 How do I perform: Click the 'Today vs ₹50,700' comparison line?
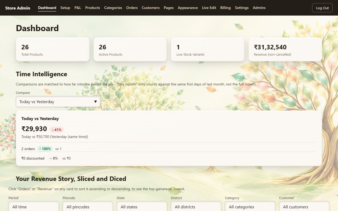(55, 137)
